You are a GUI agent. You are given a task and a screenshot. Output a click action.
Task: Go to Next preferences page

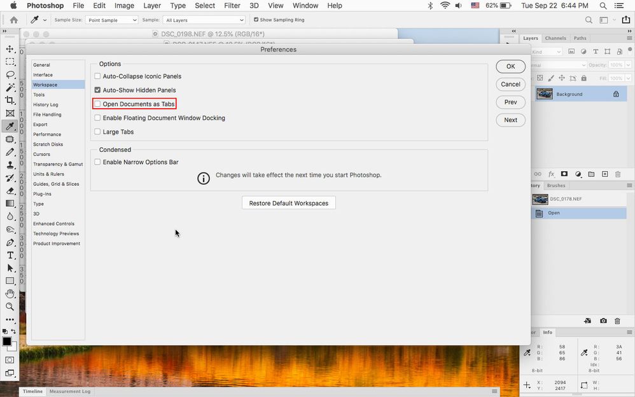tap(511, 120)
